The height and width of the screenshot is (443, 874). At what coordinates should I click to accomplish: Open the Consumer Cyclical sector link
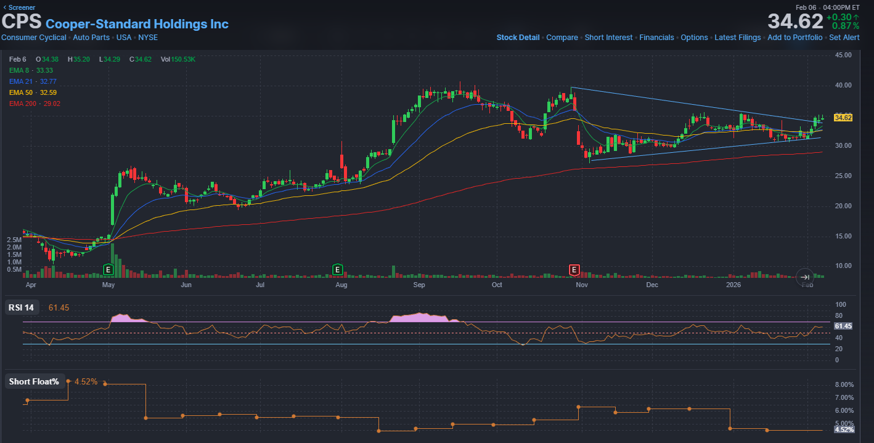[34, 38]
